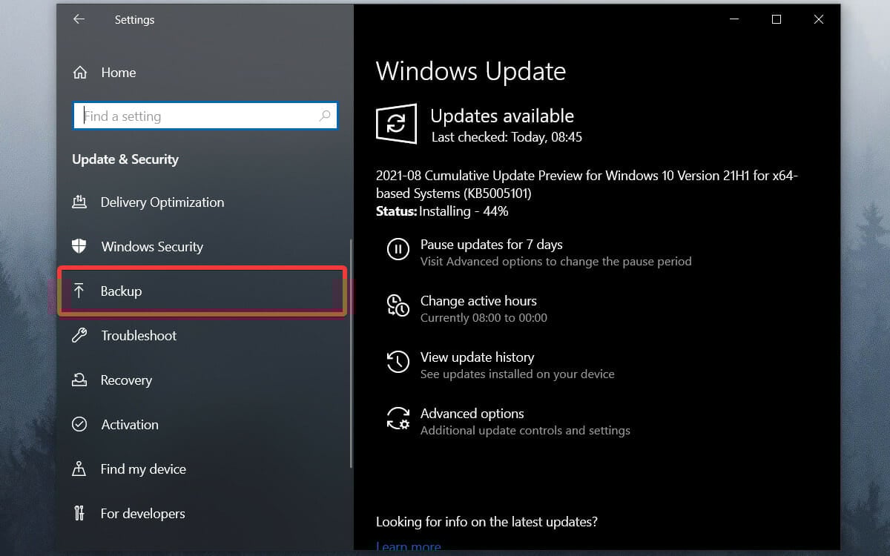Minimize the Settings window
This screenshot has width=890, height=556.
(734, 20)
